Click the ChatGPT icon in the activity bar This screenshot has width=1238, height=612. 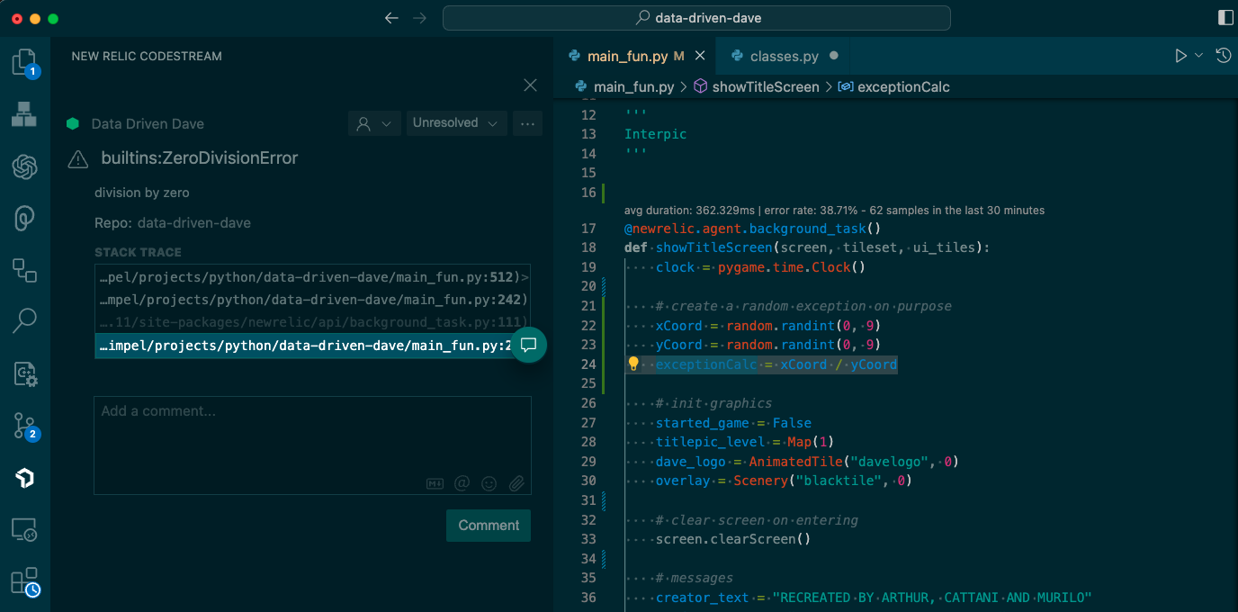point(24,166)
